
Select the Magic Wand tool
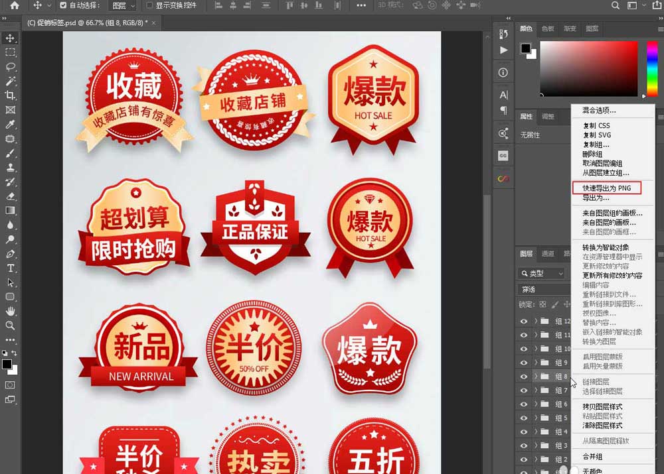(x=10, y=81)
